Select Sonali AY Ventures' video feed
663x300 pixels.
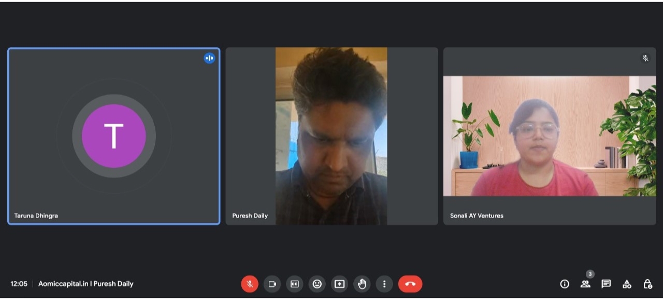click(549, 136)
